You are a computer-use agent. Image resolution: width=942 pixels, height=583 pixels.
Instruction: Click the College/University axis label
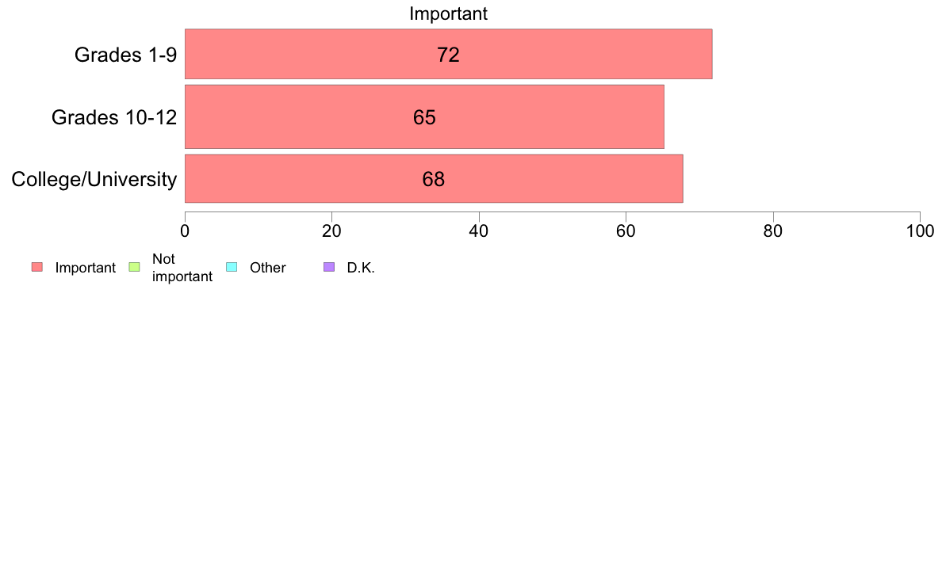94,180
